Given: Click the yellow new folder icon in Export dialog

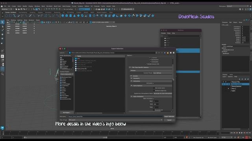Looking at the screenshot, I should (168, 53).
